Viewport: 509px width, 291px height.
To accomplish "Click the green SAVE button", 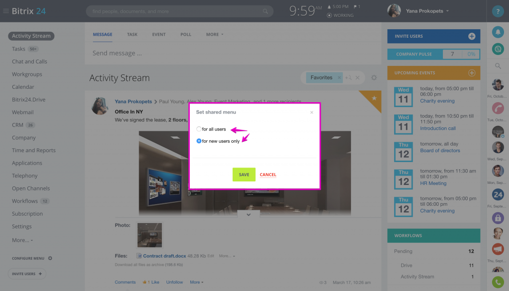I will tap(244, 175).
